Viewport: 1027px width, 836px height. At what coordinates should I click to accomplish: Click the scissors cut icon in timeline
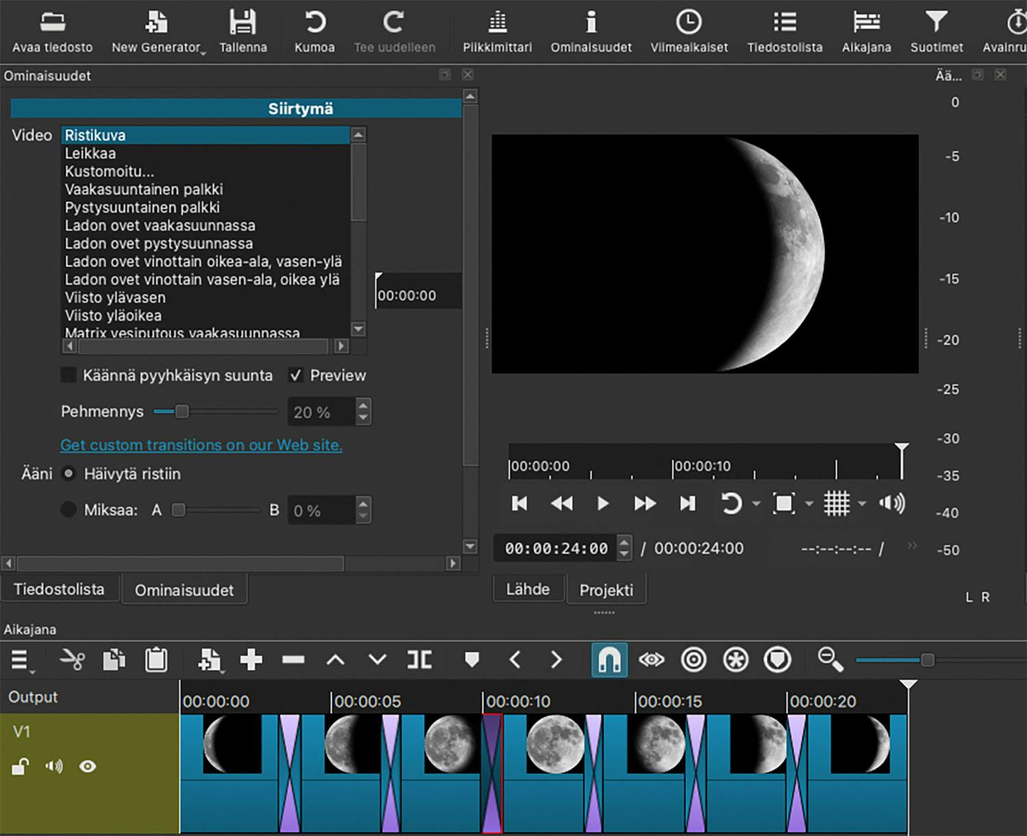pos(72,660)
